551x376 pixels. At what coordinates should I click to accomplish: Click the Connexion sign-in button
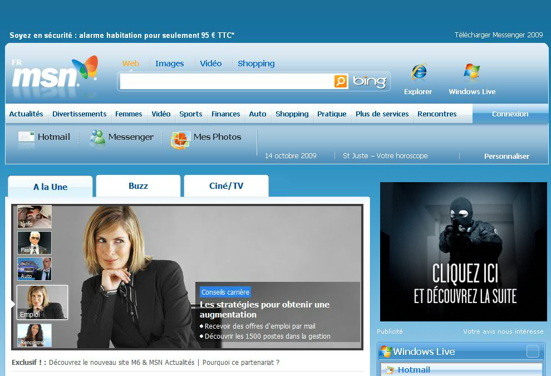tap(510, 114)
